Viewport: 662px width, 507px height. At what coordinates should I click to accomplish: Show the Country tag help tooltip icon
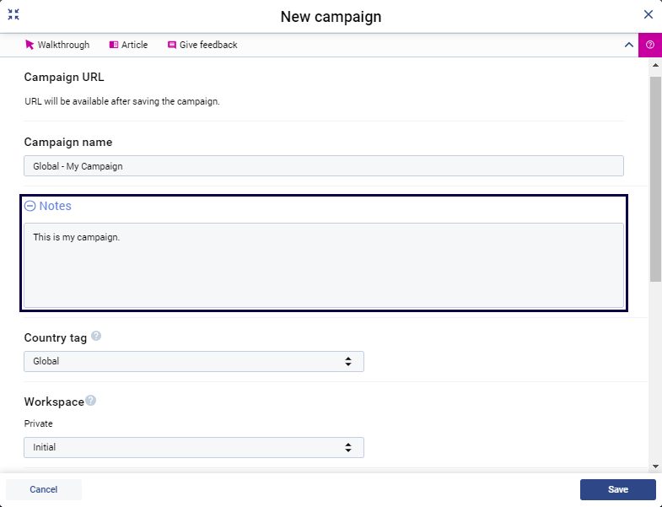[96, 337]
